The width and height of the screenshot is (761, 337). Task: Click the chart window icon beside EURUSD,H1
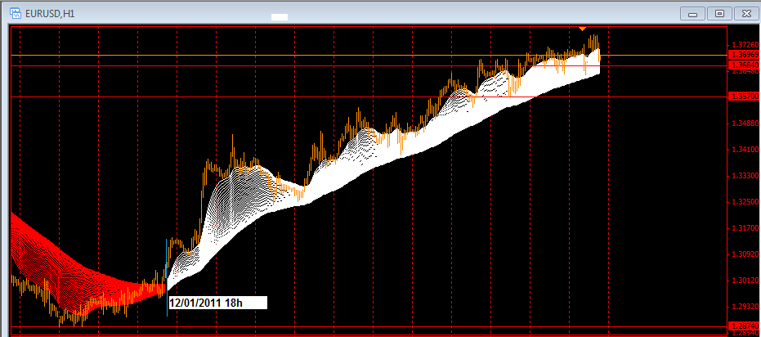click(16, 13)
